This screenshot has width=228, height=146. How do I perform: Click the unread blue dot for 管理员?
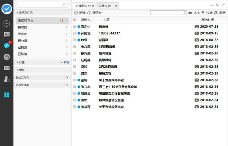tap(79, 94)
